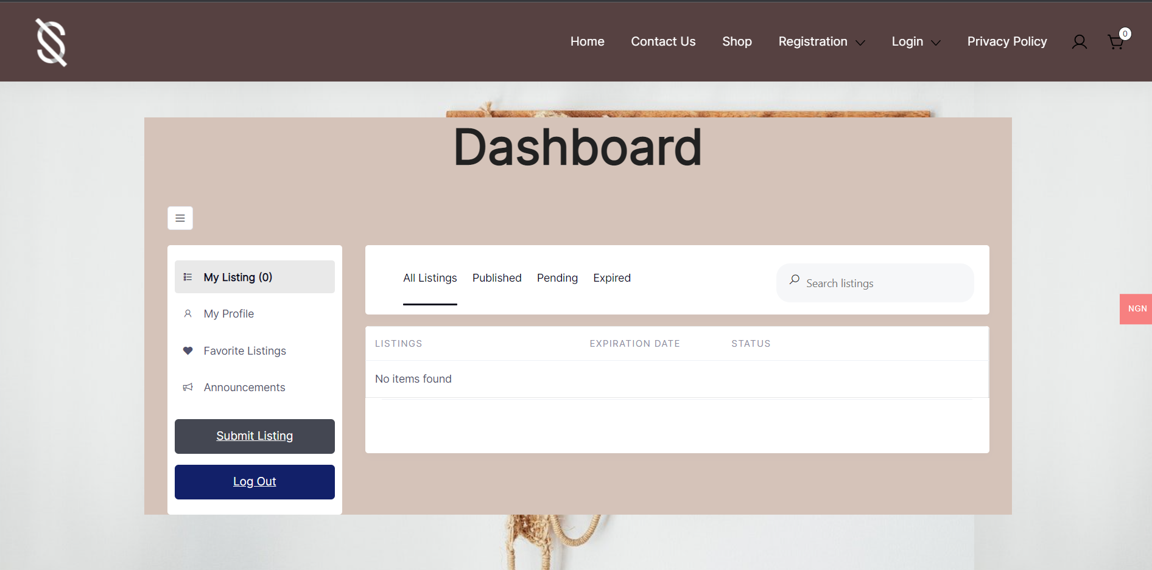
Task: Click the No items found message
Action: tap(413, 379)
